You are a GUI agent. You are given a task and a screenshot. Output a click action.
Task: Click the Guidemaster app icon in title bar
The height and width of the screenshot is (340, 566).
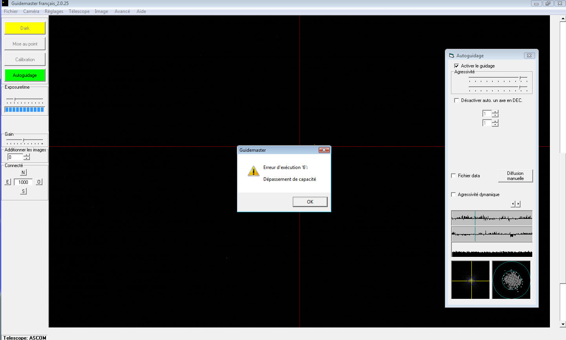(x=5, y=3)
